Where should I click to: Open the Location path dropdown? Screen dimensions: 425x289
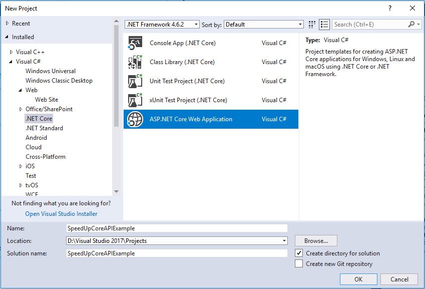click(284, 241)
